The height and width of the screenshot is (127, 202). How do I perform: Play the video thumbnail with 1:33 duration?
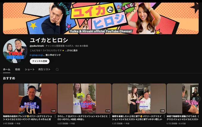(30, 98)
